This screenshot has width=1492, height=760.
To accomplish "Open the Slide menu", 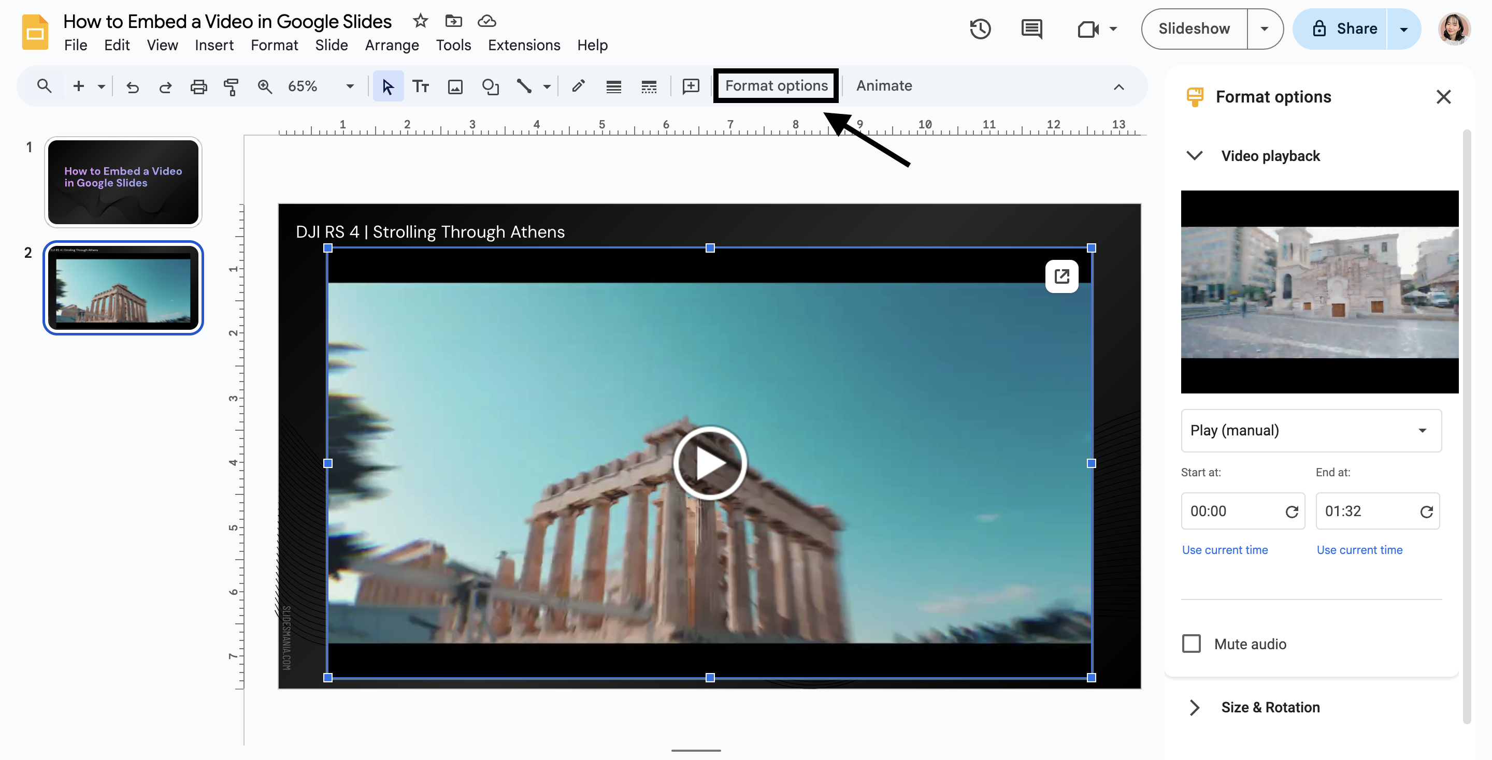I will tap(332, 45).
